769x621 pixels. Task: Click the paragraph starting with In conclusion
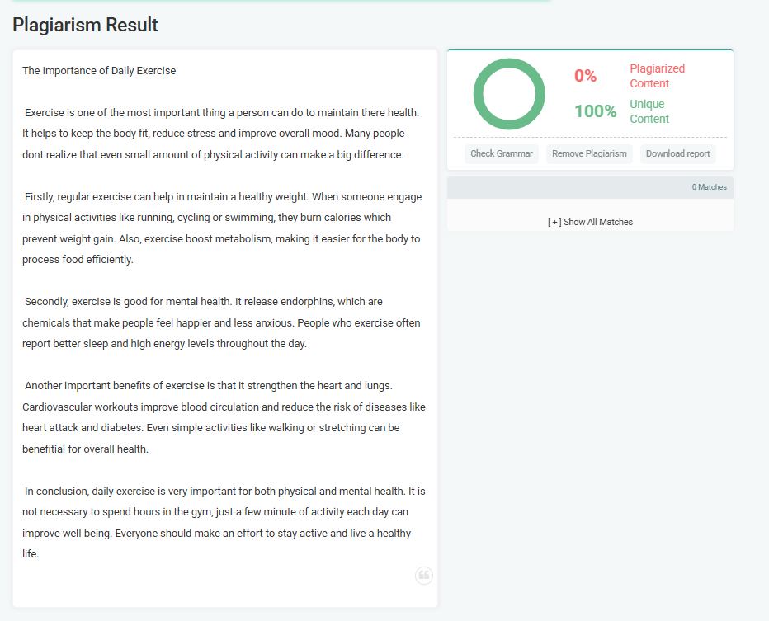click(x=223, y=522)
